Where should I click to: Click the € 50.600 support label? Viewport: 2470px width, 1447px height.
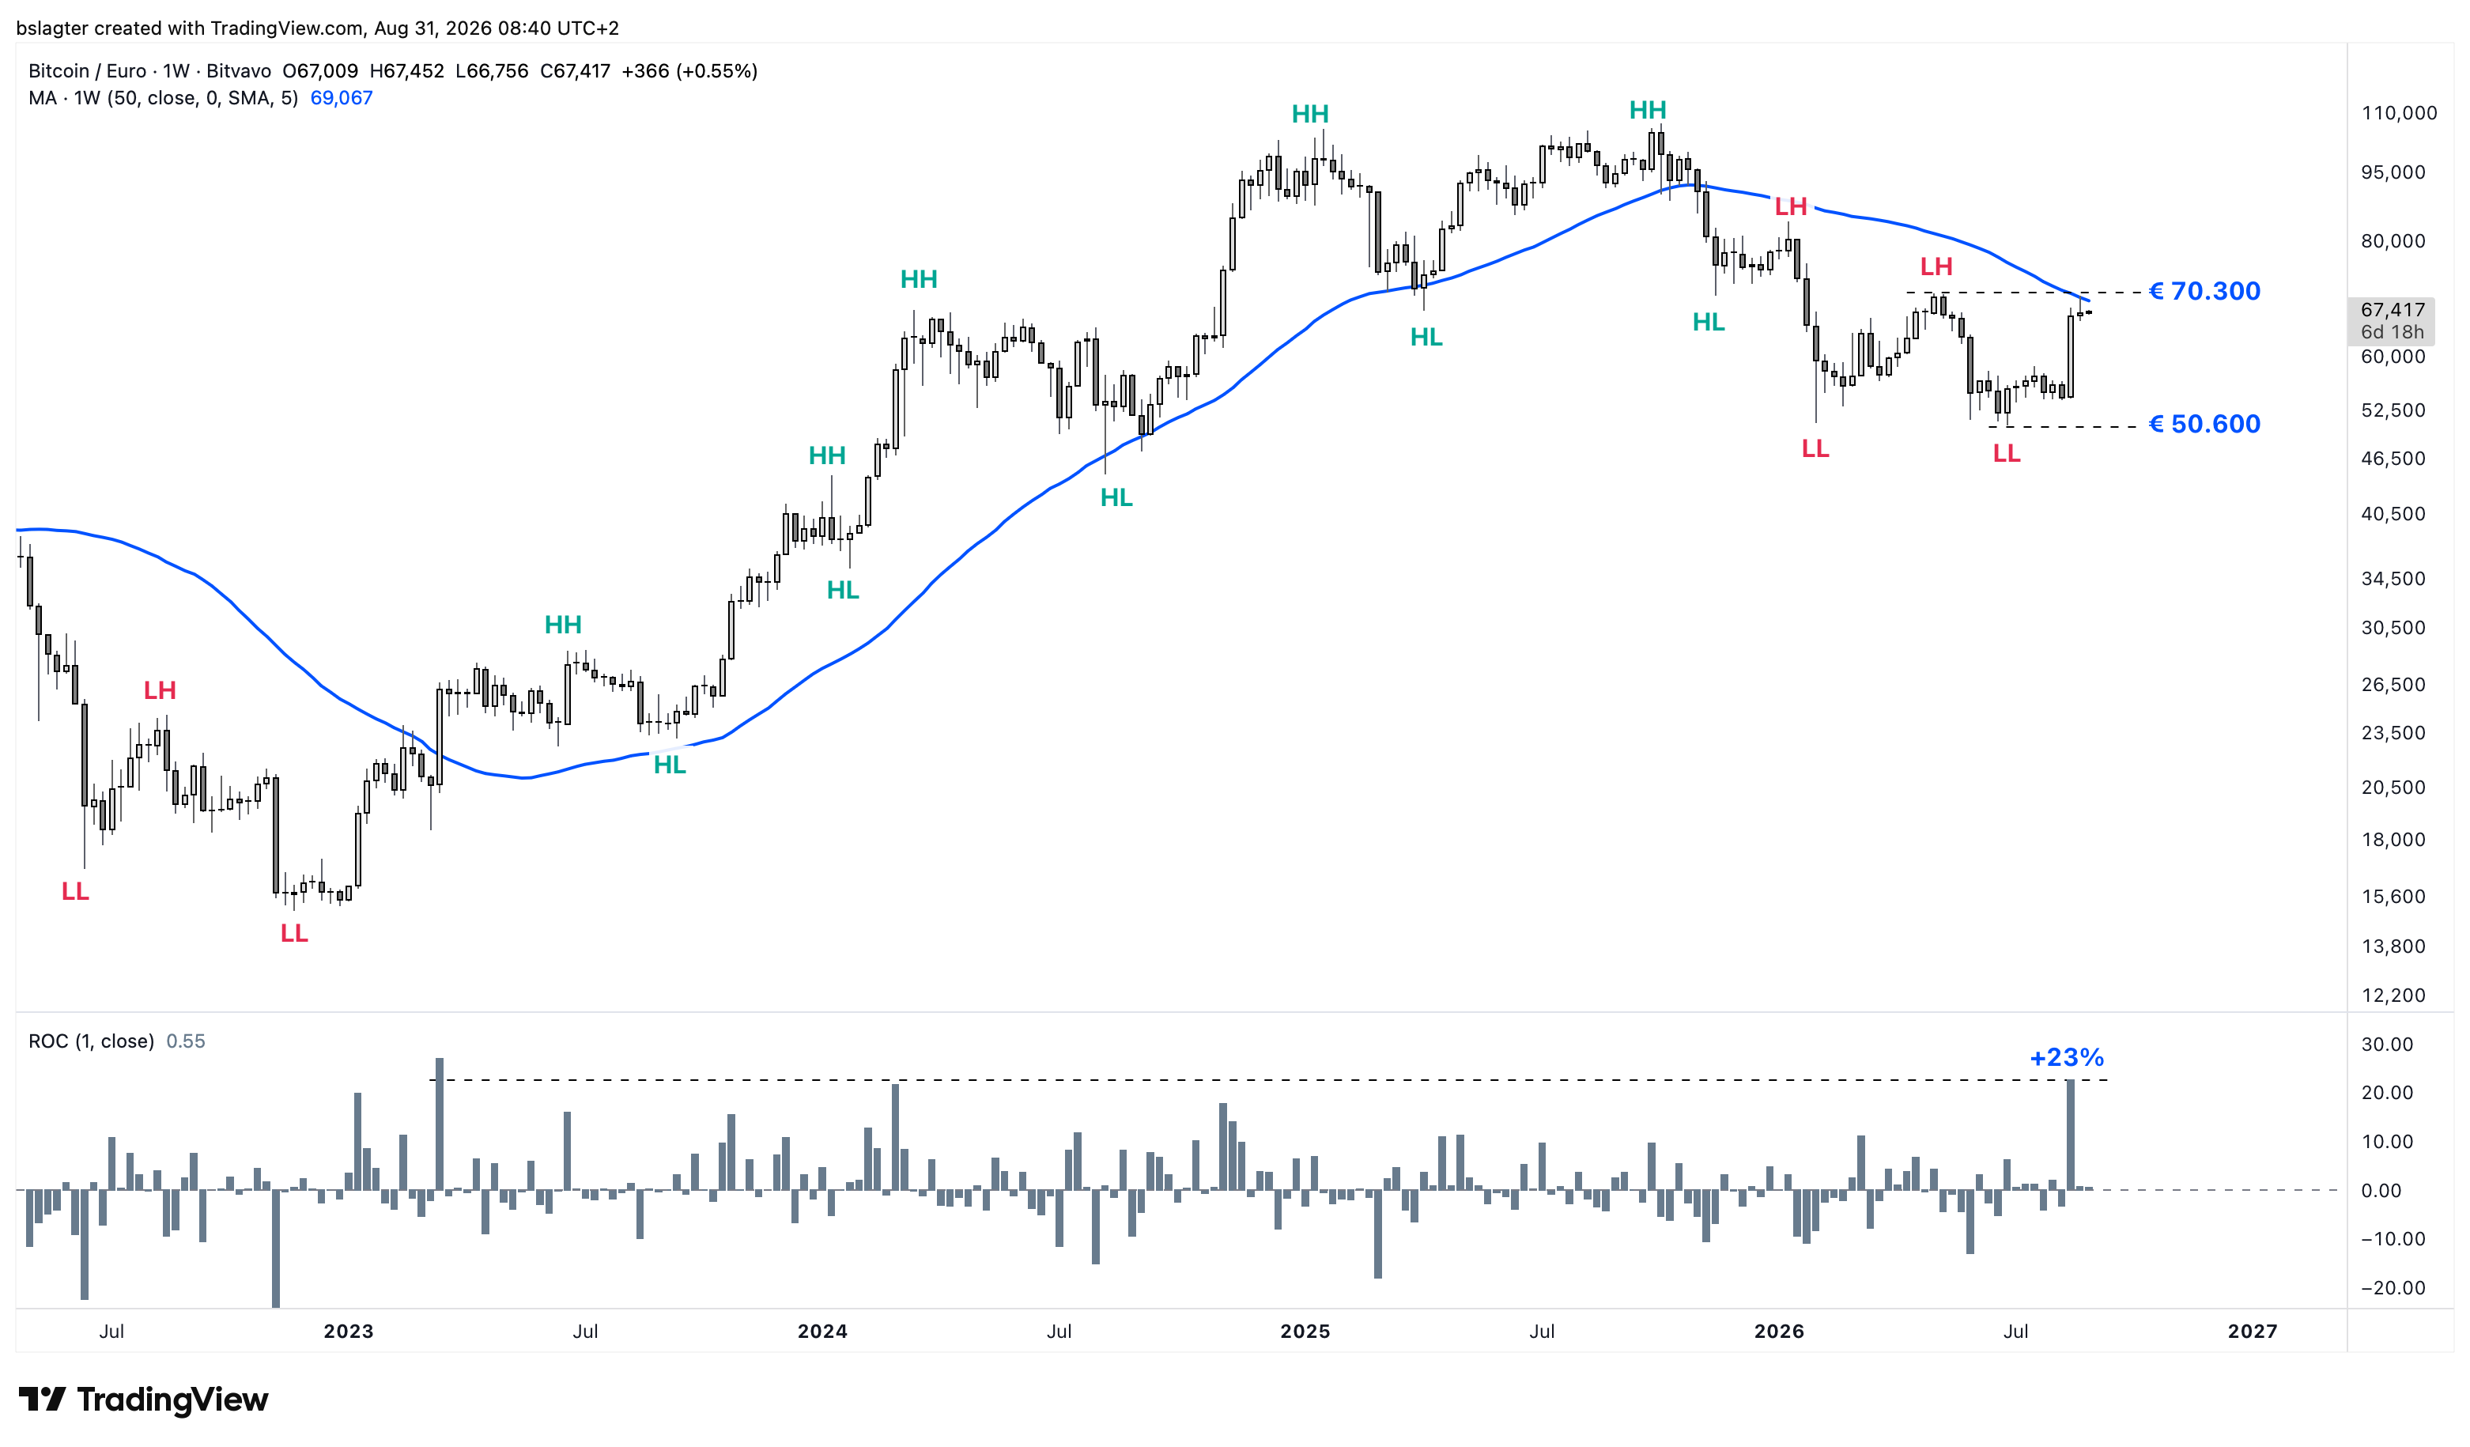click(x=2204, y=424)
